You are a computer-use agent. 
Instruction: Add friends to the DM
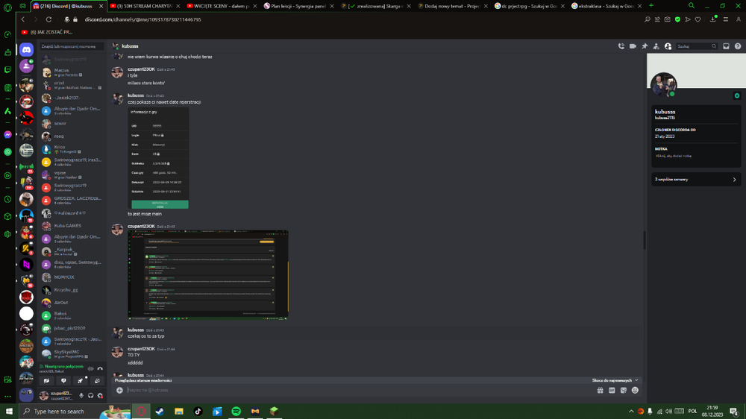(x=656, y=46)
